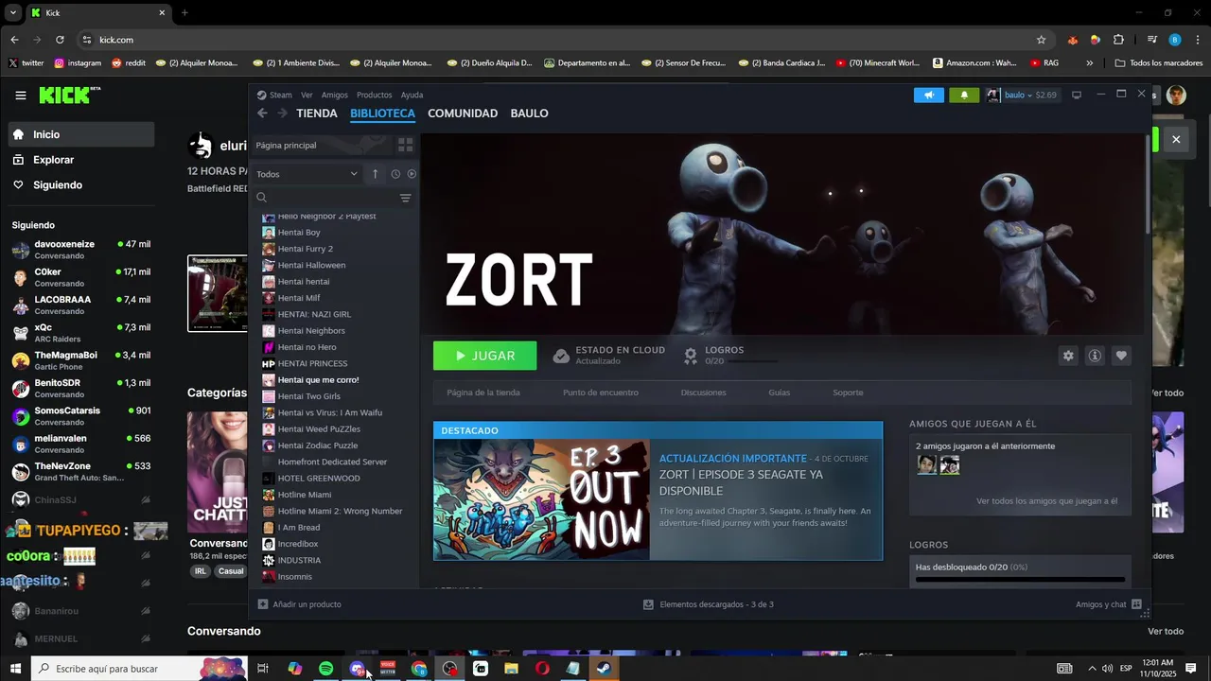Open the BAULO profile tab
Screen dimensions: 1211x681
click(529, 113)
